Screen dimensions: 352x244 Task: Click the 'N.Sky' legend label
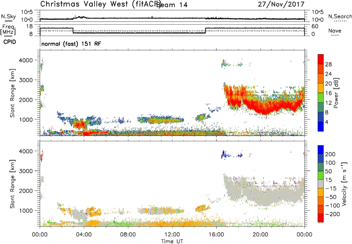pos(8,16)
